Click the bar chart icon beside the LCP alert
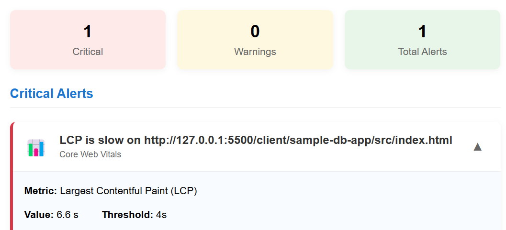 [x=36, y=148]
